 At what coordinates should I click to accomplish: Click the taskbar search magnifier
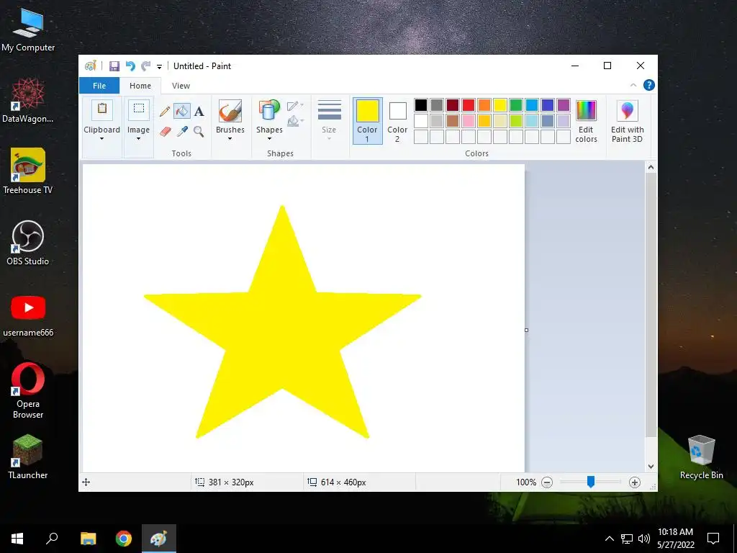pyautogui.click(x=52, y=538)
